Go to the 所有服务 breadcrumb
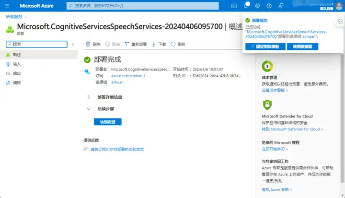Viewport: 345px width, 198px height. pos(14,17)
